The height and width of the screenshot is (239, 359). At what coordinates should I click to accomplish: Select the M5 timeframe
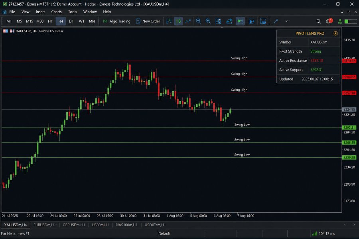tap(19, 21)
